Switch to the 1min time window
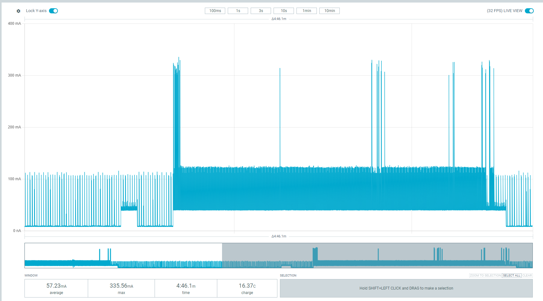Screen dimensions: 543x301 [307, 11]
